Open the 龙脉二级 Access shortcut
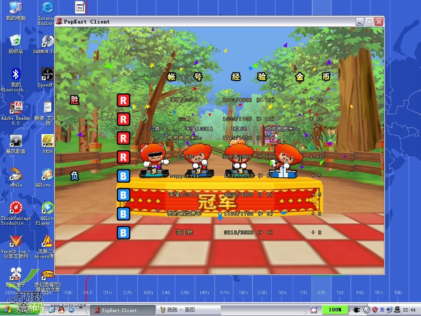421x316 pixels. pos(45,247)
